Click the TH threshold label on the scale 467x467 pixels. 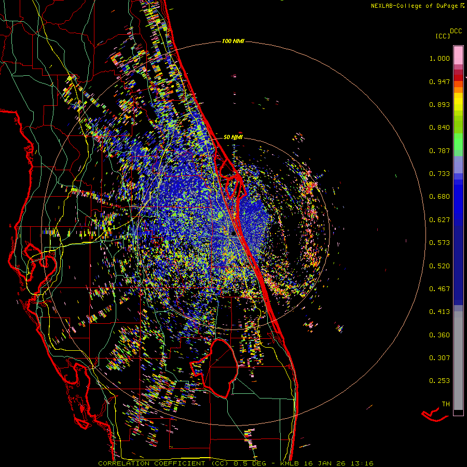446,404
